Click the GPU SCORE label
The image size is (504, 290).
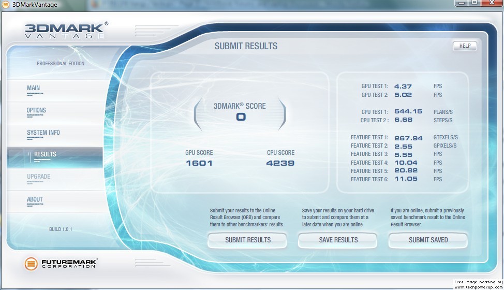click(199, 153)
